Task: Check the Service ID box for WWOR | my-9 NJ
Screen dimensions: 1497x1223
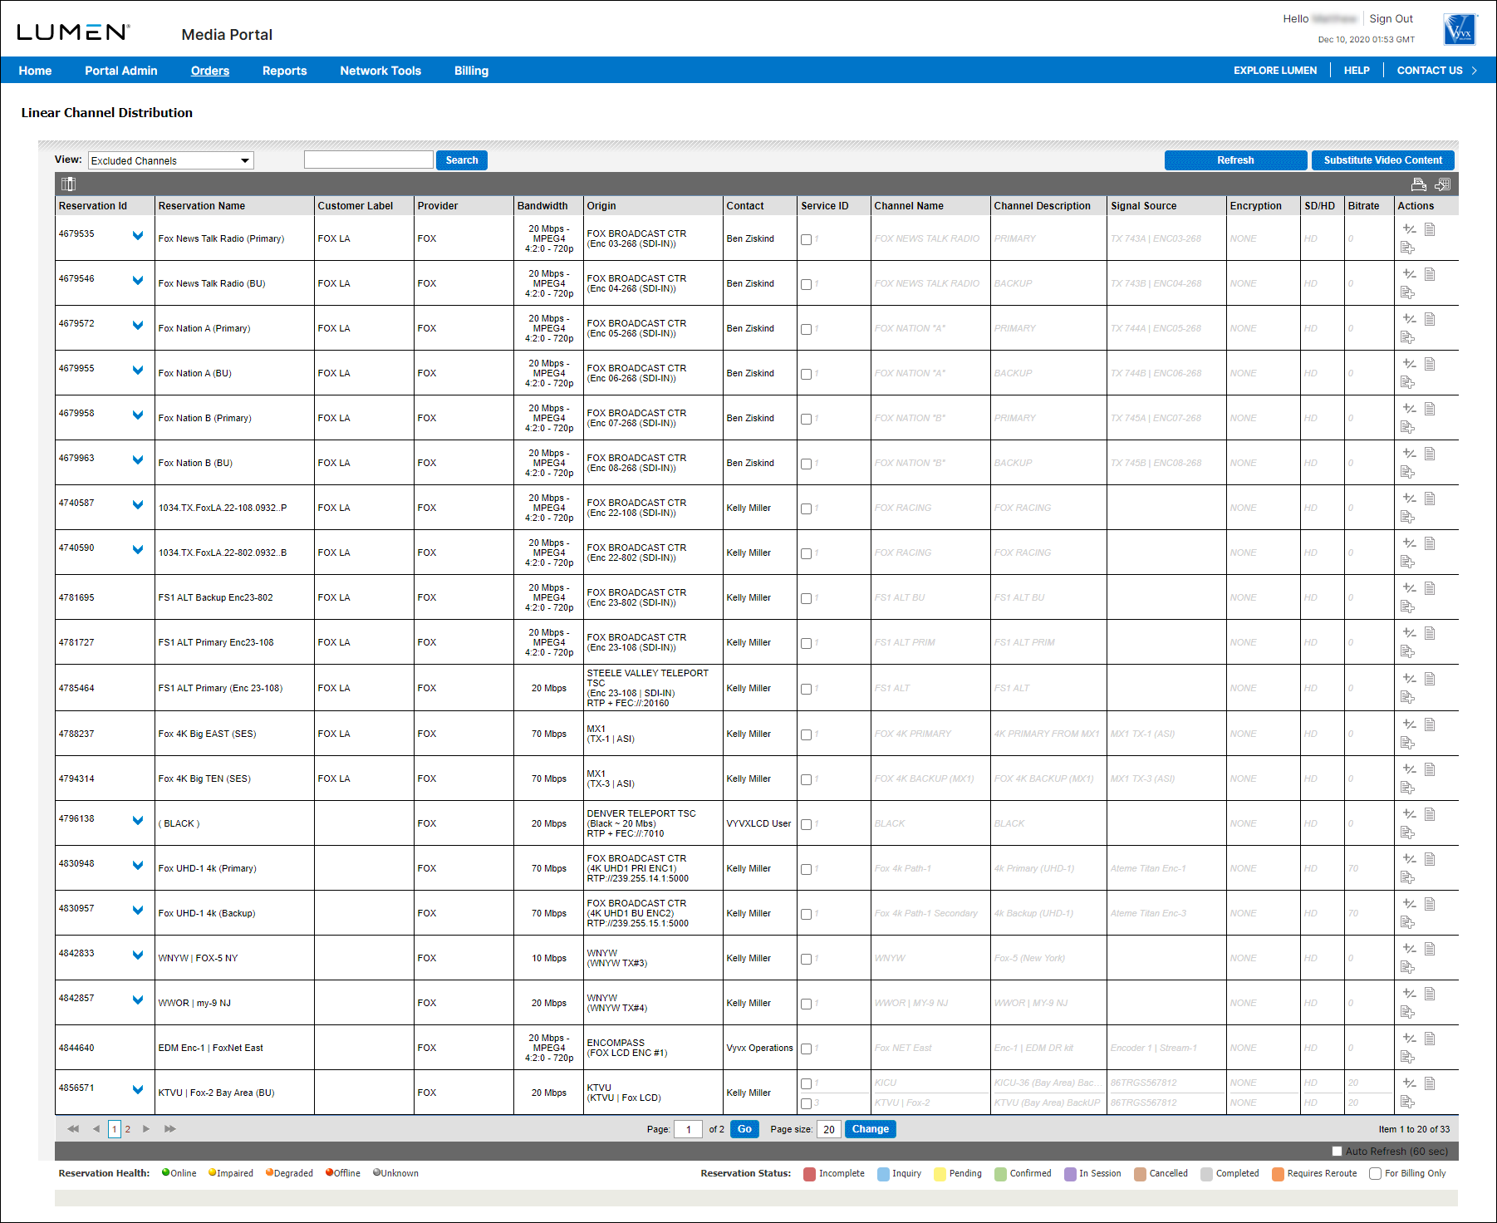Action: pyautogui.click(x=806, y=1004)
